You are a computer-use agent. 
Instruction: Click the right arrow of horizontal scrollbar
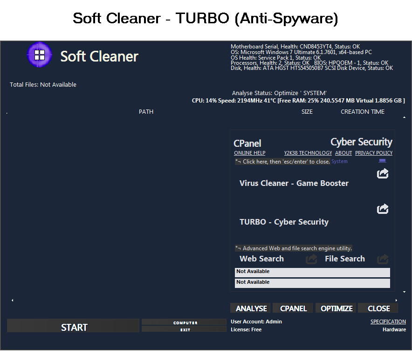point(396,300)
